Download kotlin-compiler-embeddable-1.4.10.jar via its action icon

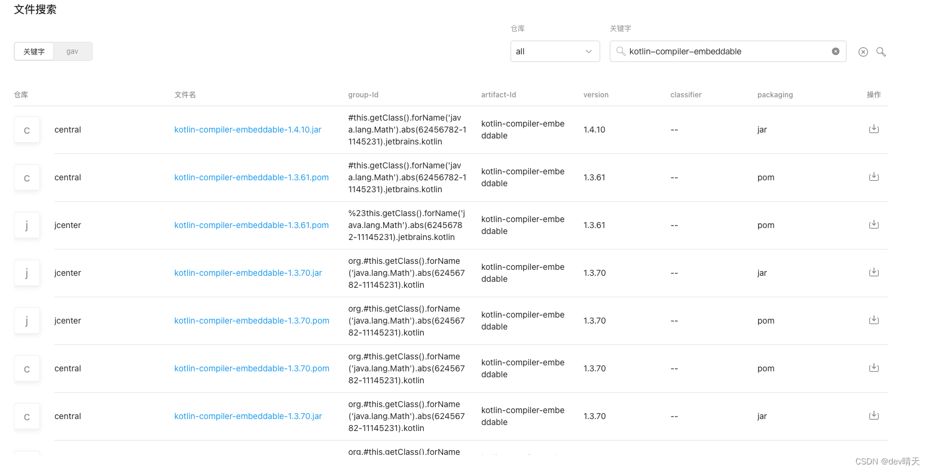[873, 129]
